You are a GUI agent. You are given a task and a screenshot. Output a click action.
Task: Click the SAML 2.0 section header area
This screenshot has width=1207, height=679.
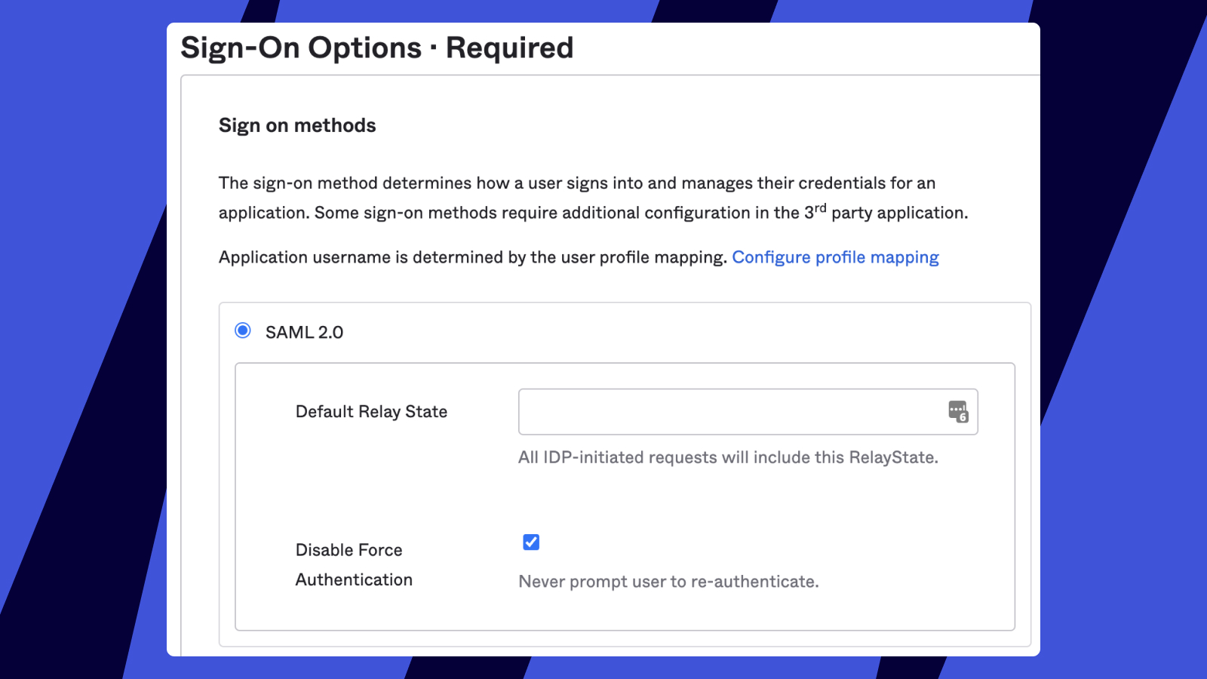coord(304,332)
